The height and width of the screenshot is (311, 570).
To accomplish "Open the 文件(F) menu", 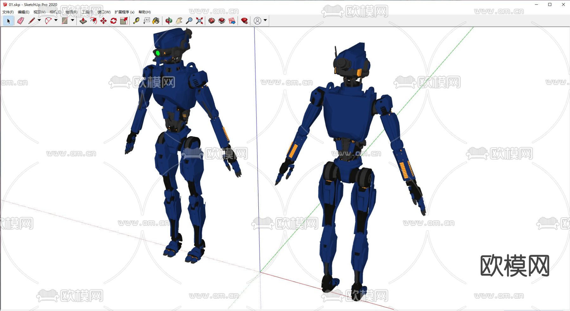I will pyautogui.click(x=8, y=12).
